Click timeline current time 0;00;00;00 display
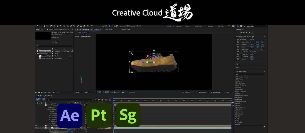Image resolution: width=305 pixels, height=133 pixels. [x=41, y=99]
